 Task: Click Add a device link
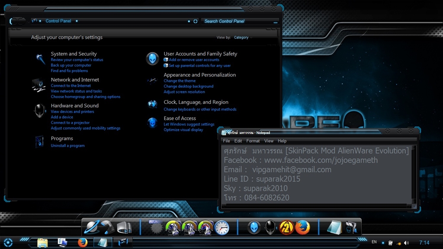coord(62,117)
